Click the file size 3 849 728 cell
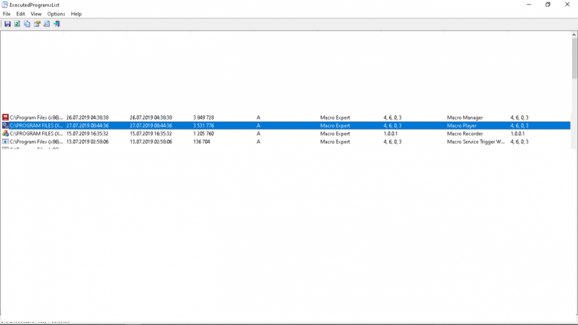Image resolution: width=578 pixels, height=325 pixels. [x=203, y=118]
